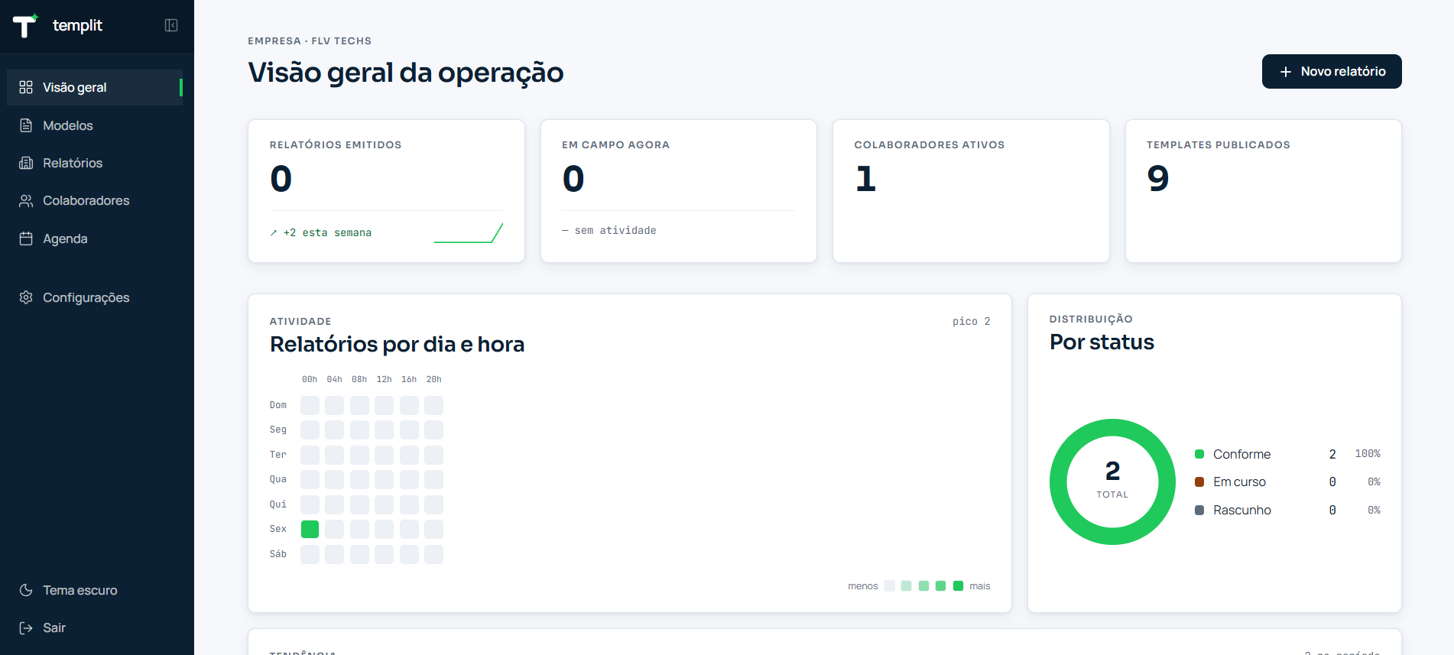Click plus icon in Novo relatório

click(x=1286, y=72)
